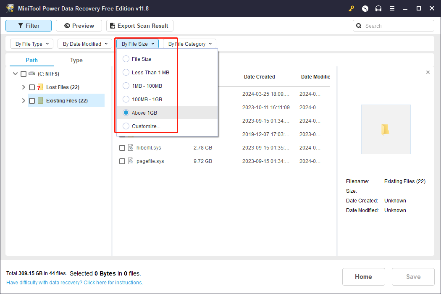Switch to the Type tab
441x294 pixels.
point(76,60)
